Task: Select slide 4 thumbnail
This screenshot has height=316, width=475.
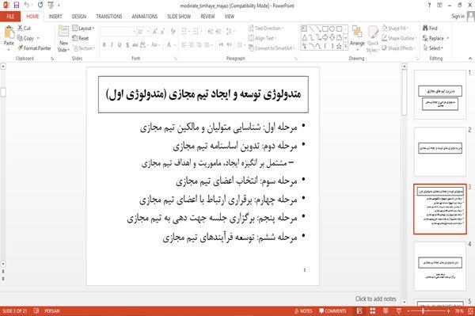Action: pyautogui.click(x=440, y=267)
